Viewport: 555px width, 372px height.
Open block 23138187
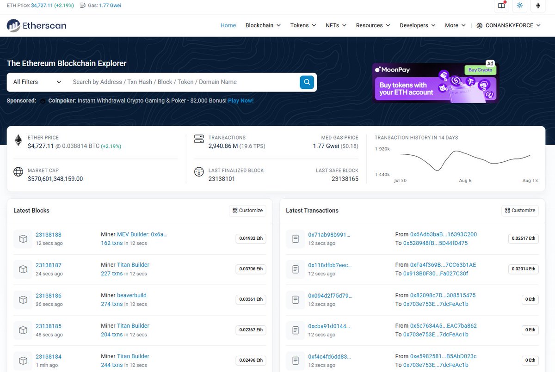coord(49,265)
